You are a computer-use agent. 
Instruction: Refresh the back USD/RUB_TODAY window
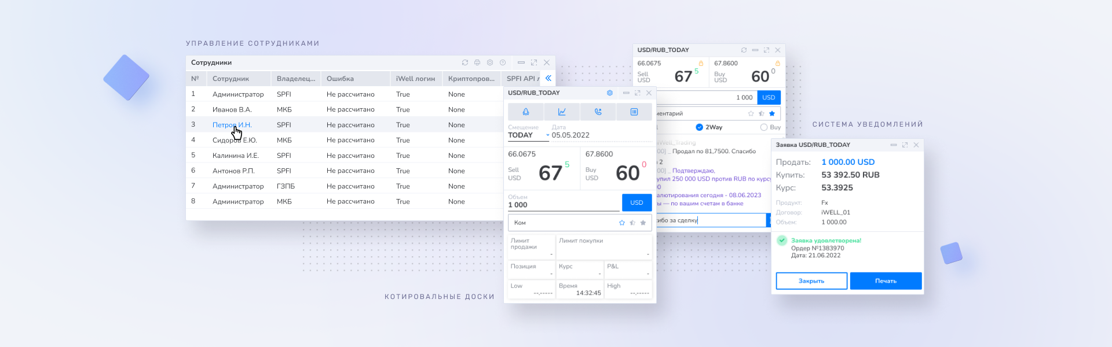pos(744,50)
